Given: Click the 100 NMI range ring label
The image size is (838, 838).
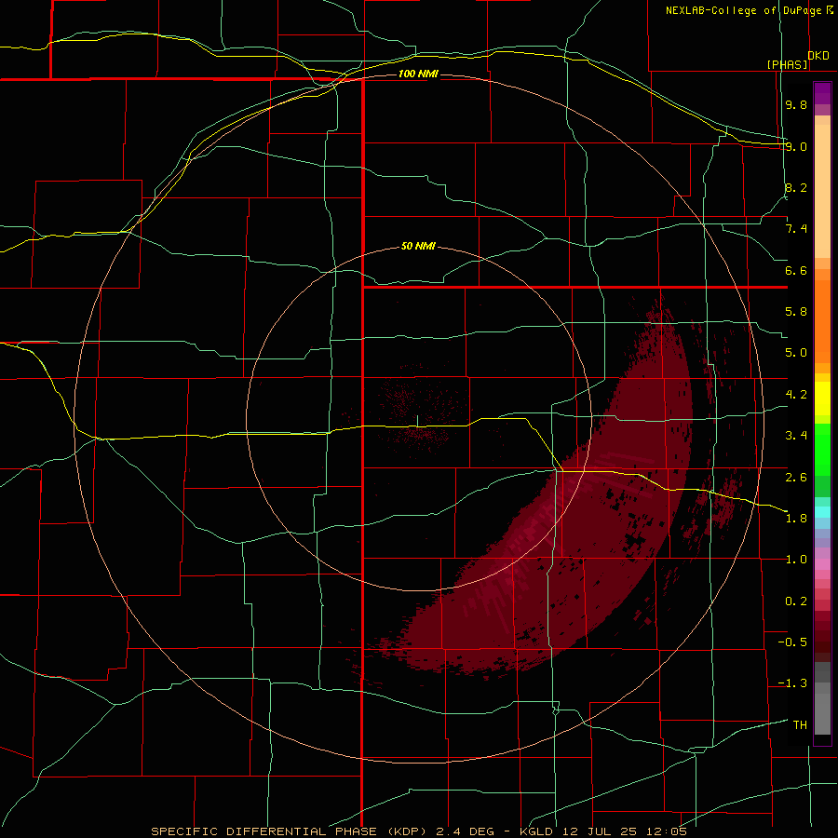Looking at the screenshot, I should coord(418,74).
